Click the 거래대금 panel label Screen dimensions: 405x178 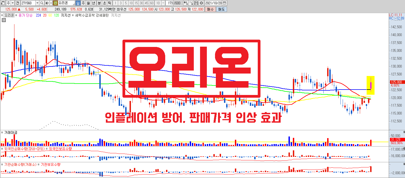11,133
